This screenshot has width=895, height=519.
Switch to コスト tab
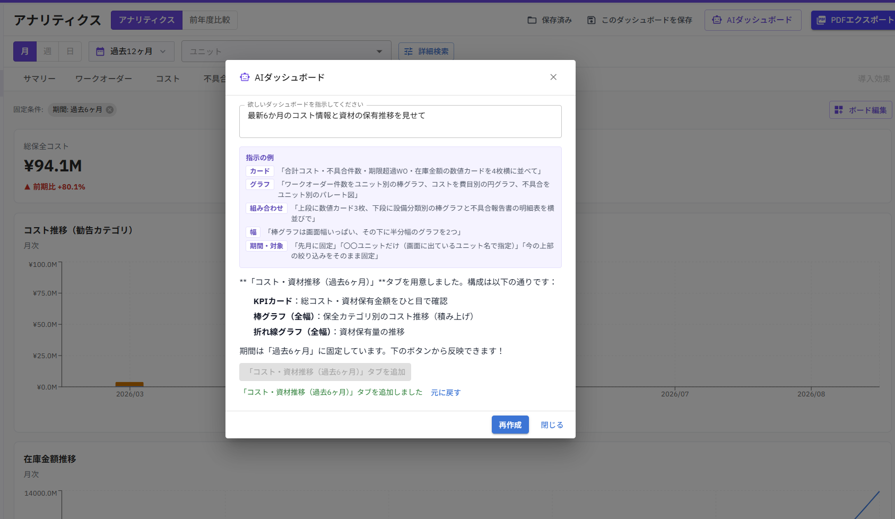pos(168,79)
